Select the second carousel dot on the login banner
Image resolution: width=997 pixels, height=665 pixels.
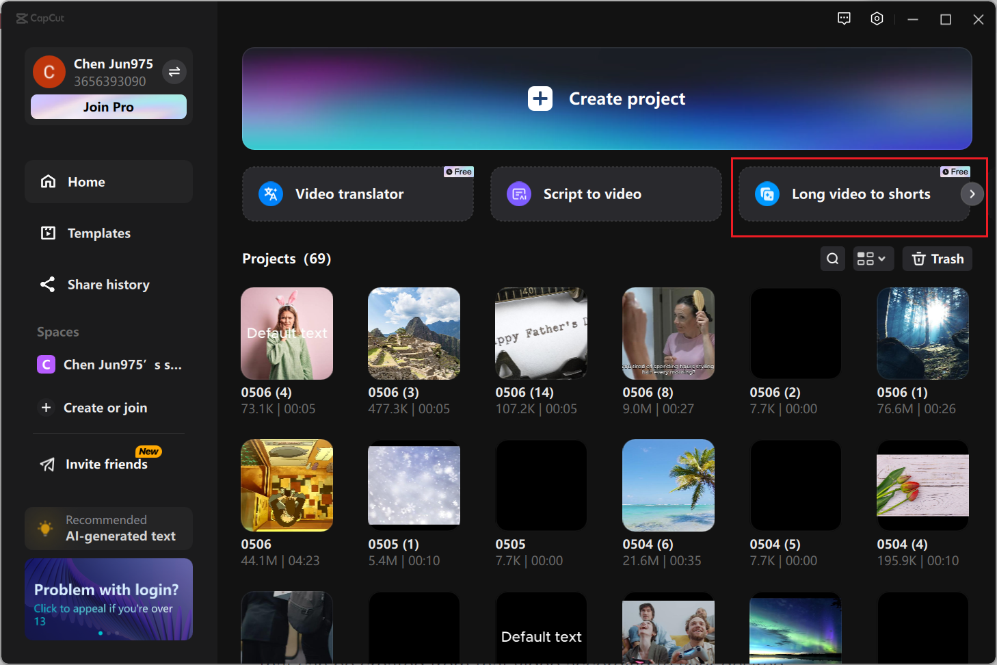click(108, 633)
